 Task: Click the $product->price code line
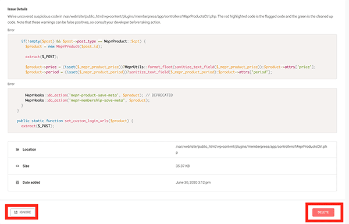(x=170, y=67)
